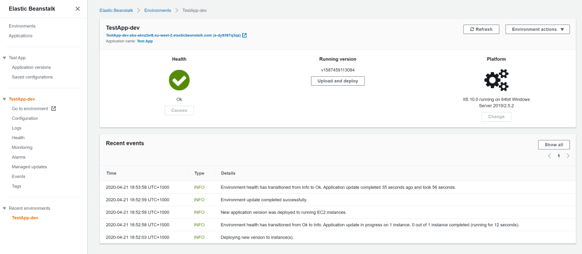Collapse the TestApp-dev sidebar section

point(5,99)
